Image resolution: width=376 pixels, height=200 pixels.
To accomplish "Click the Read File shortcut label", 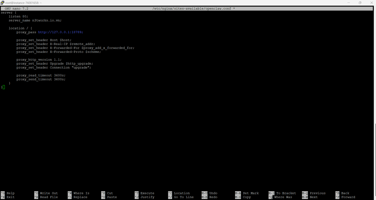I will pyautogui.click(x=49, y=197).
